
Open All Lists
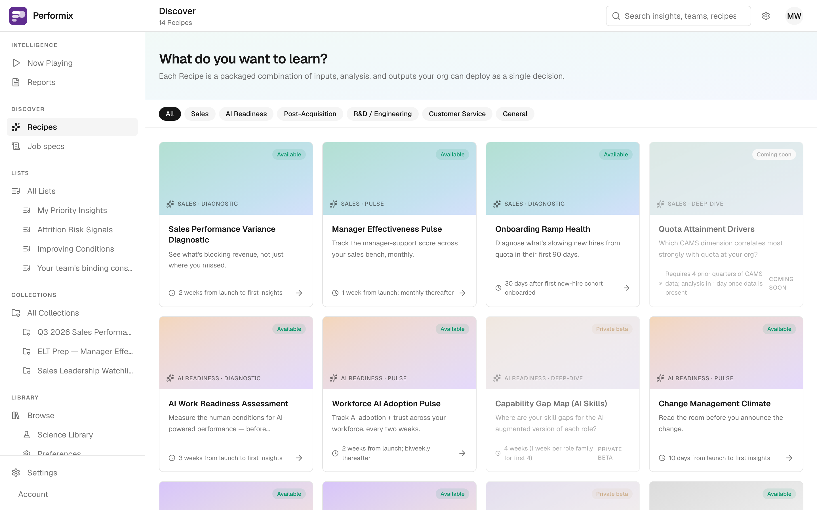[72, 191]
